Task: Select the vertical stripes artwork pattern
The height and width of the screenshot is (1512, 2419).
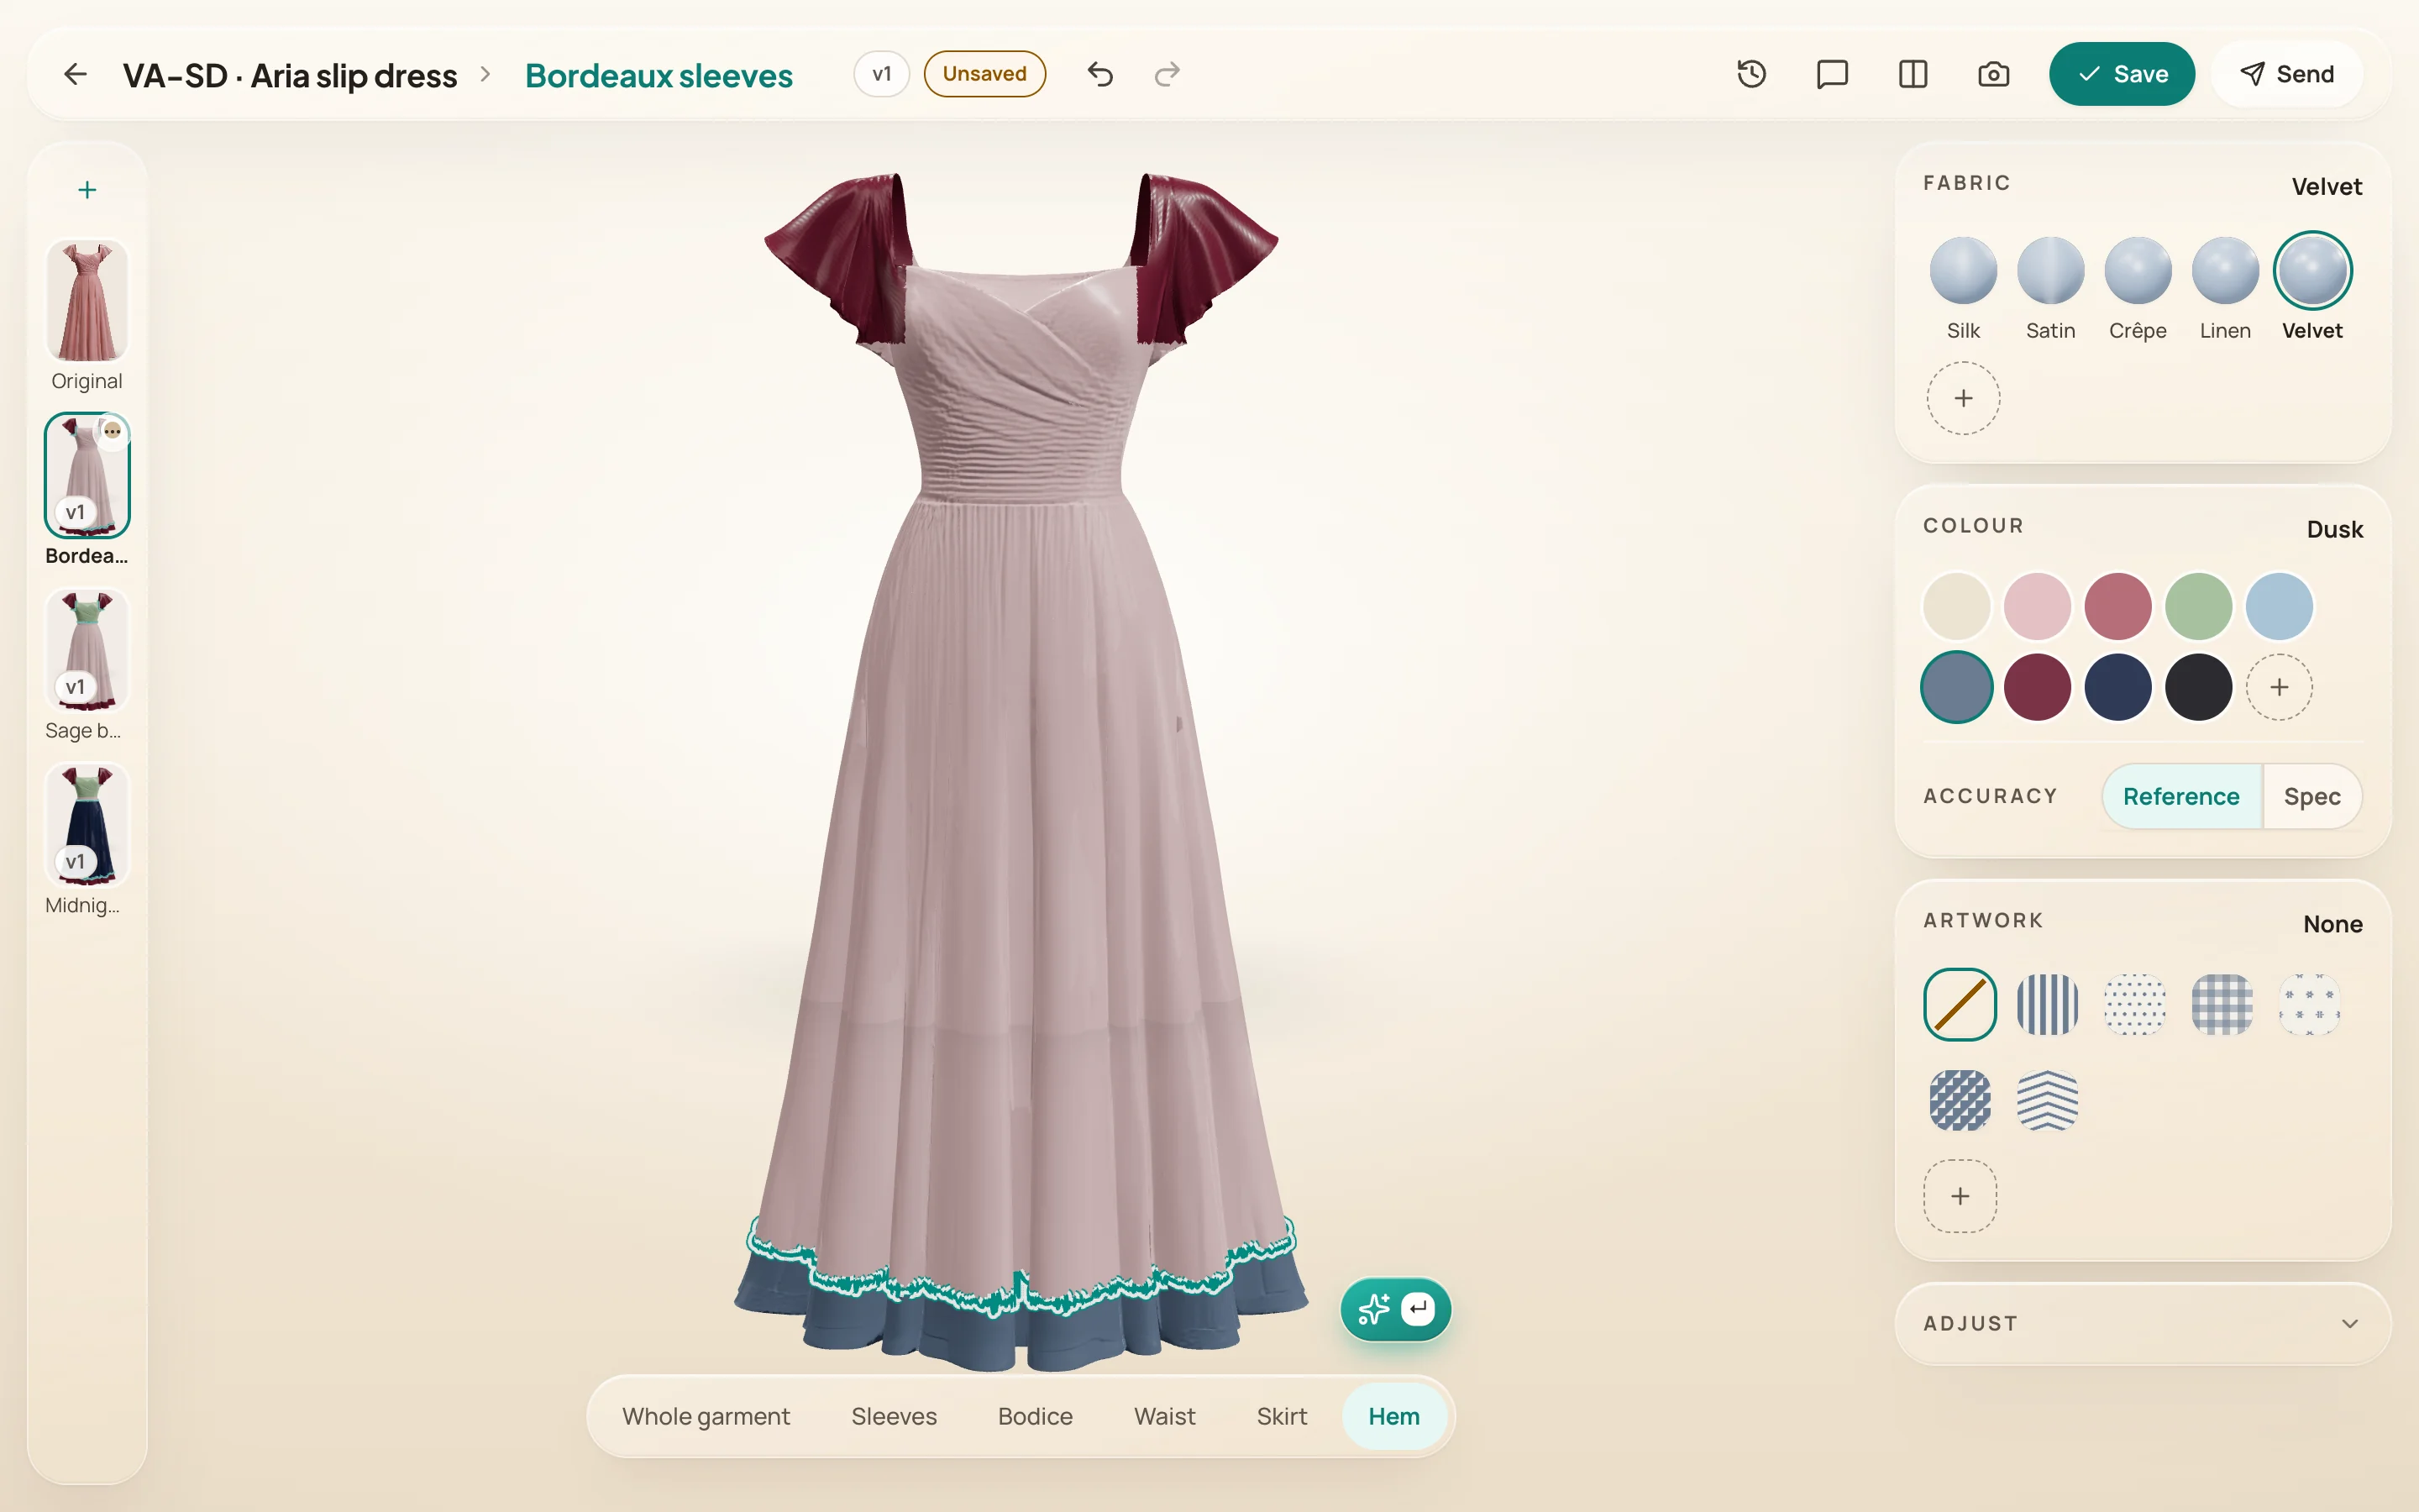Action: [2047, 1005]
